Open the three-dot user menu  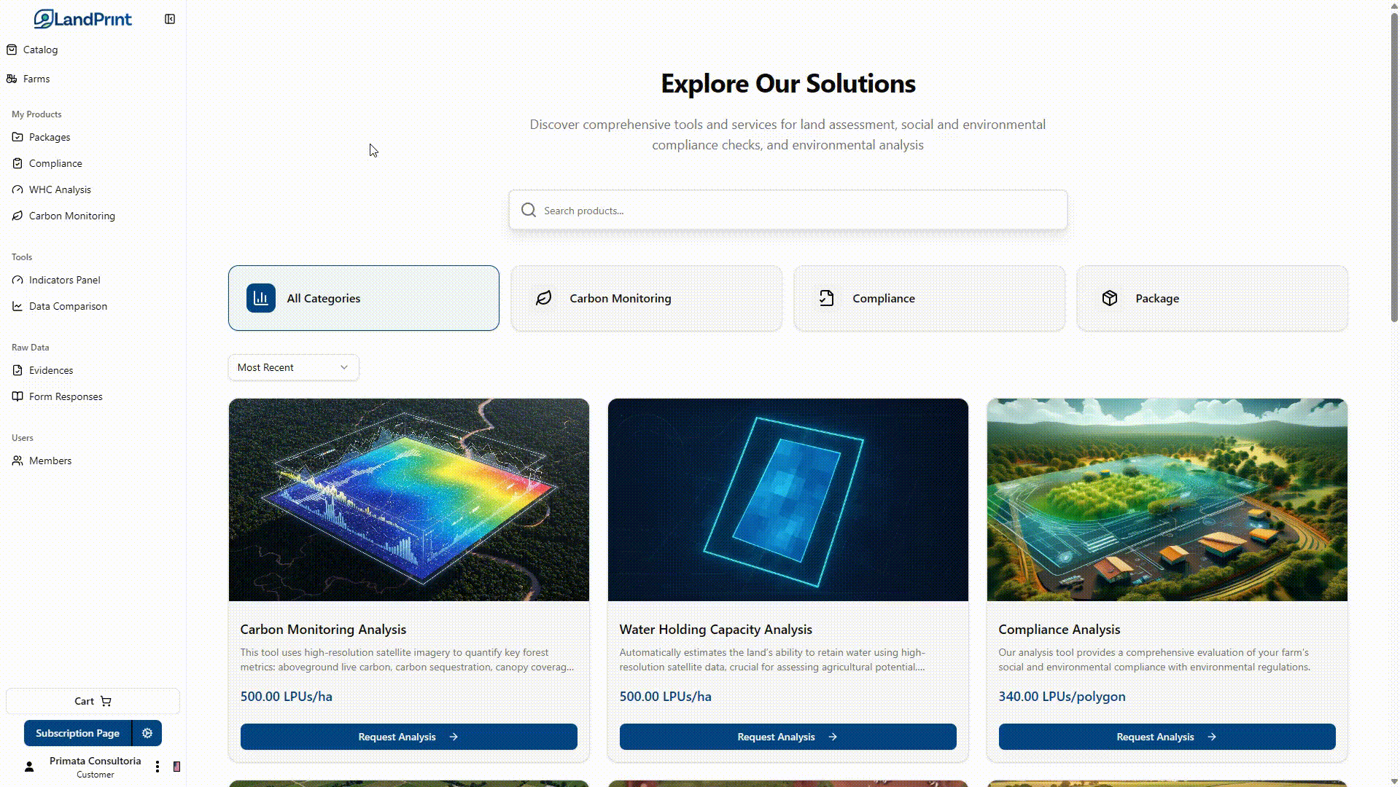(x=157, y=767)
